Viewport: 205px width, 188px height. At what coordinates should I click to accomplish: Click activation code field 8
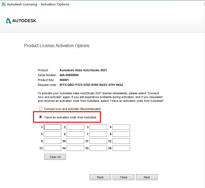(x=121, y=134)
